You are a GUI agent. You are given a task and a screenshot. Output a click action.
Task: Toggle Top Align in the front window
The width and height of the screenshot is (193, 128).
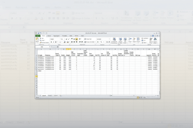tap(72, 39)
